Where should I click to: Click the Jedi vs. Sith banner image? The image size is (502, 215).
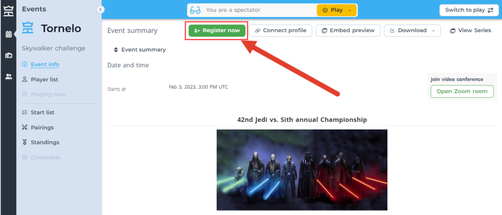pos(302,170)
